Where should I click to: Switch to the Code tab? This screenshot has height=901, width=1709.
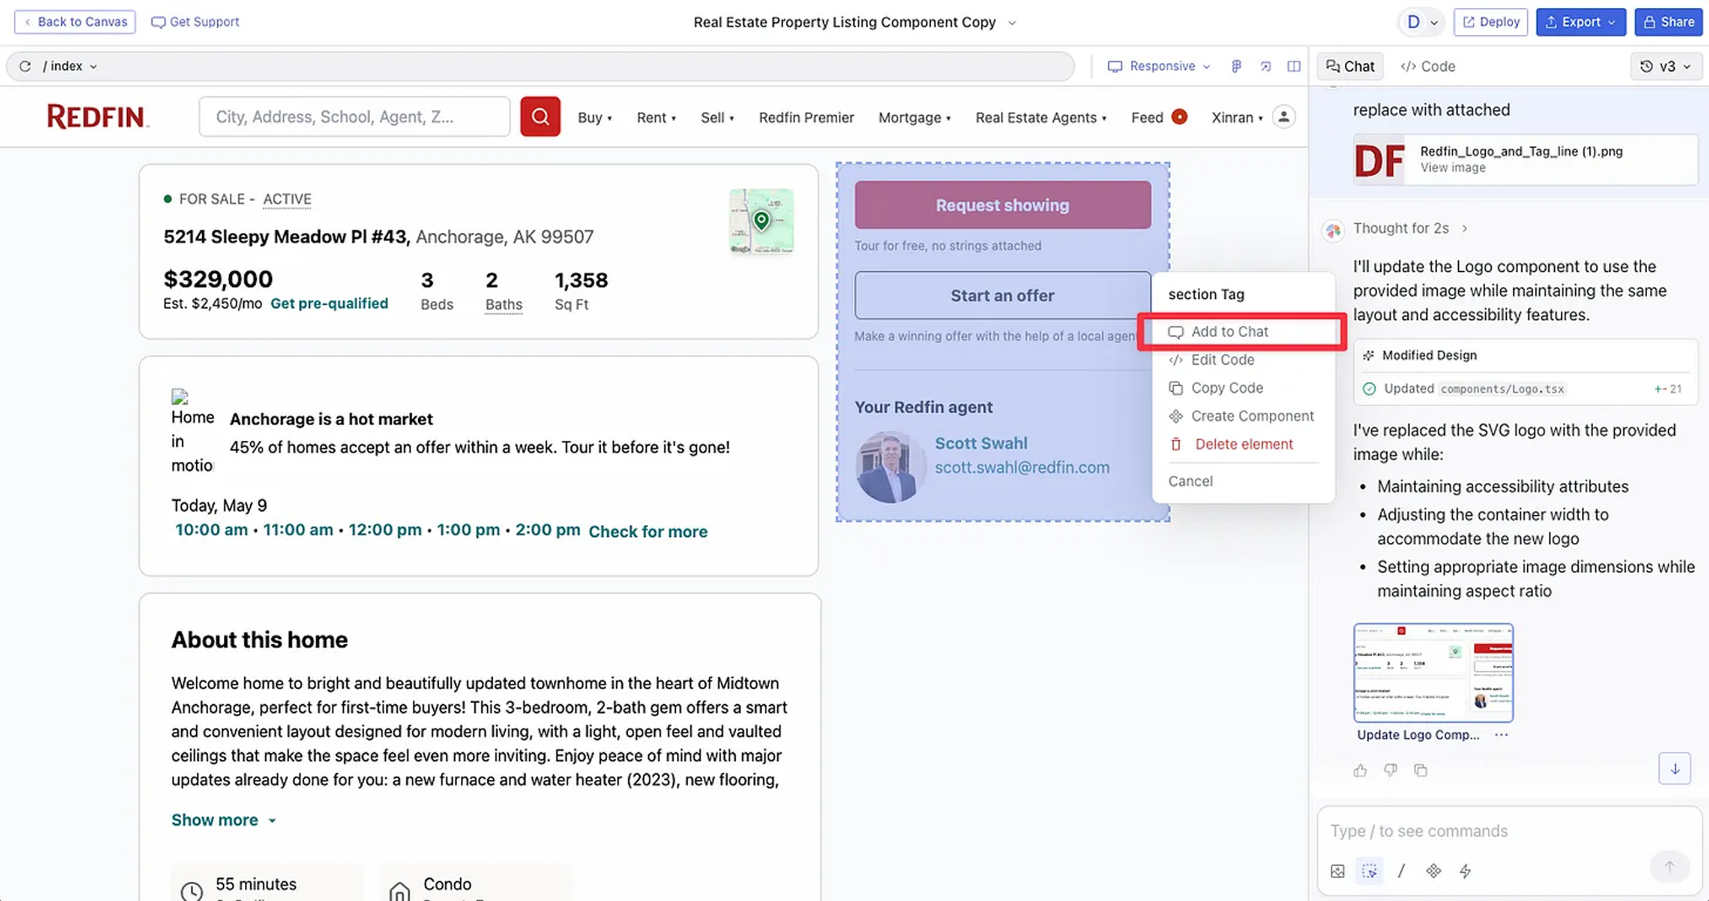[1428, 67]
